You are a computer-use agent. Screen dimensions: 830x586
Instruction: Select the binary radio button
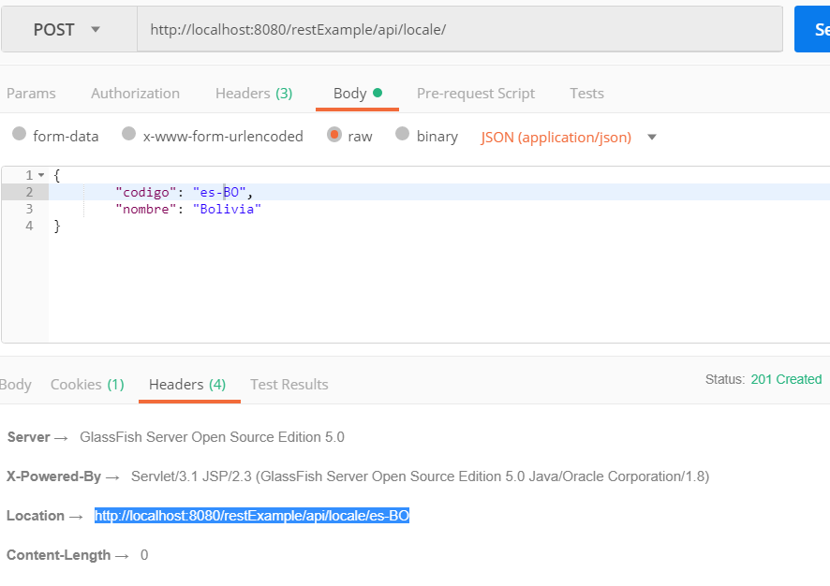pyautogui.click(x=402, y=134)
